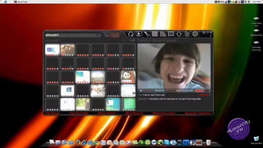Rate the video with red stars
The image size is (263, 148).
coord(205,95)
